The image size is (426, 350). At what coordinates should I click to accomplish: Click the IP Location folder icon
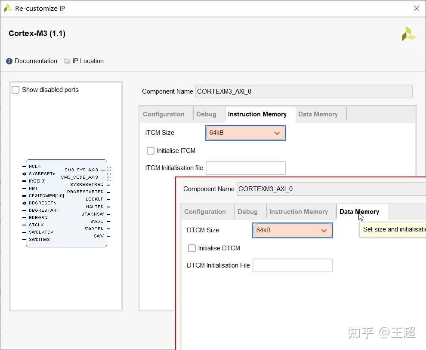click(x=67, y=61)
